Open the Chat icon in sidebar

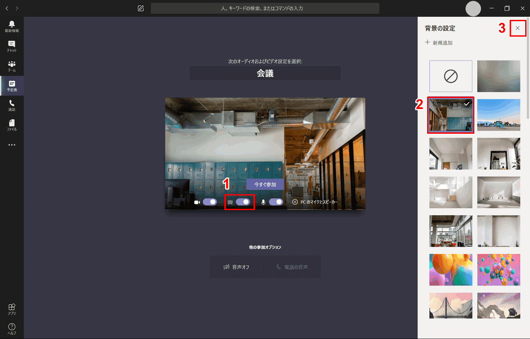click(x=12, y=46)
